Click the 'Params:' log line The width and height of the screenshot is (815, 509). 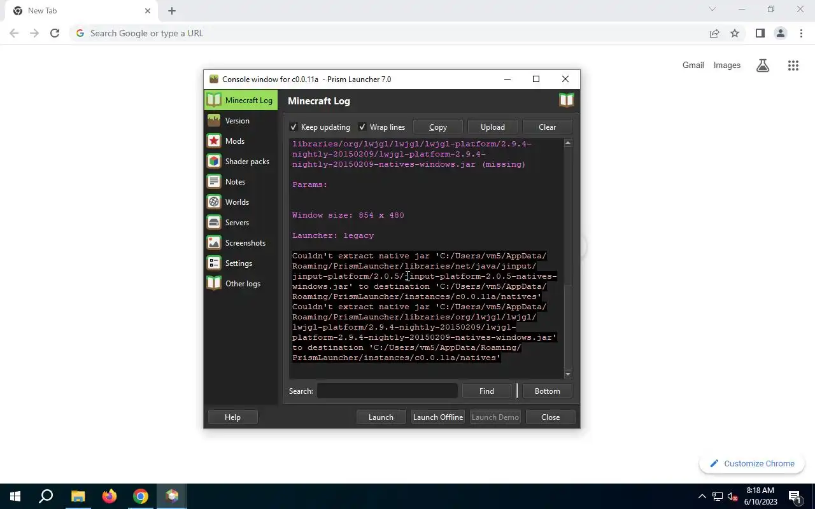[x=310, y=185]
